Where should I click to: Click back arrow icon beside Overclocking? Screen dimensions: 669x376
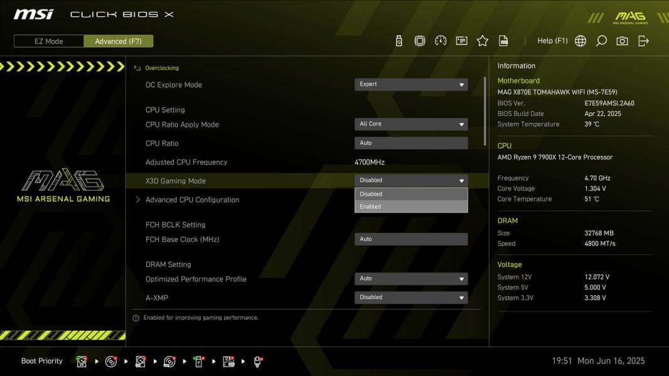(x=137, y=68)
